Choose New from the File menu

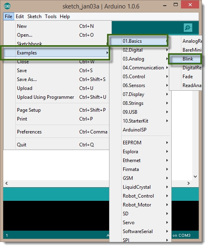57,26
